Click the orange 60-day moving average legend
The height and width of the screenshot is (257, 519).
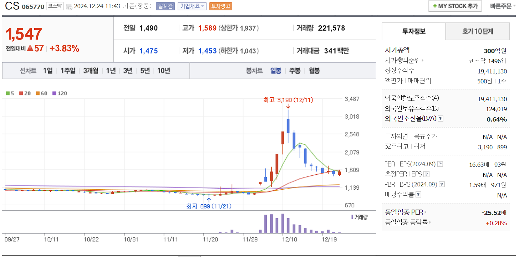[41, 93]
